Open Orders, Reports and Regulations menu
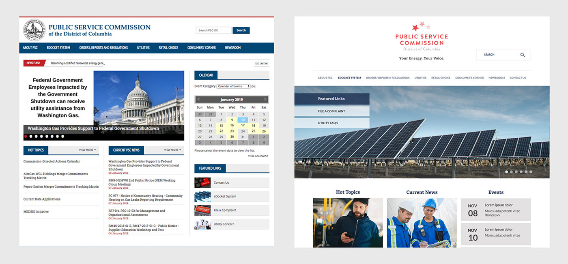The height and width of the screenshot is (264, 568). click(x=103, y=48)
